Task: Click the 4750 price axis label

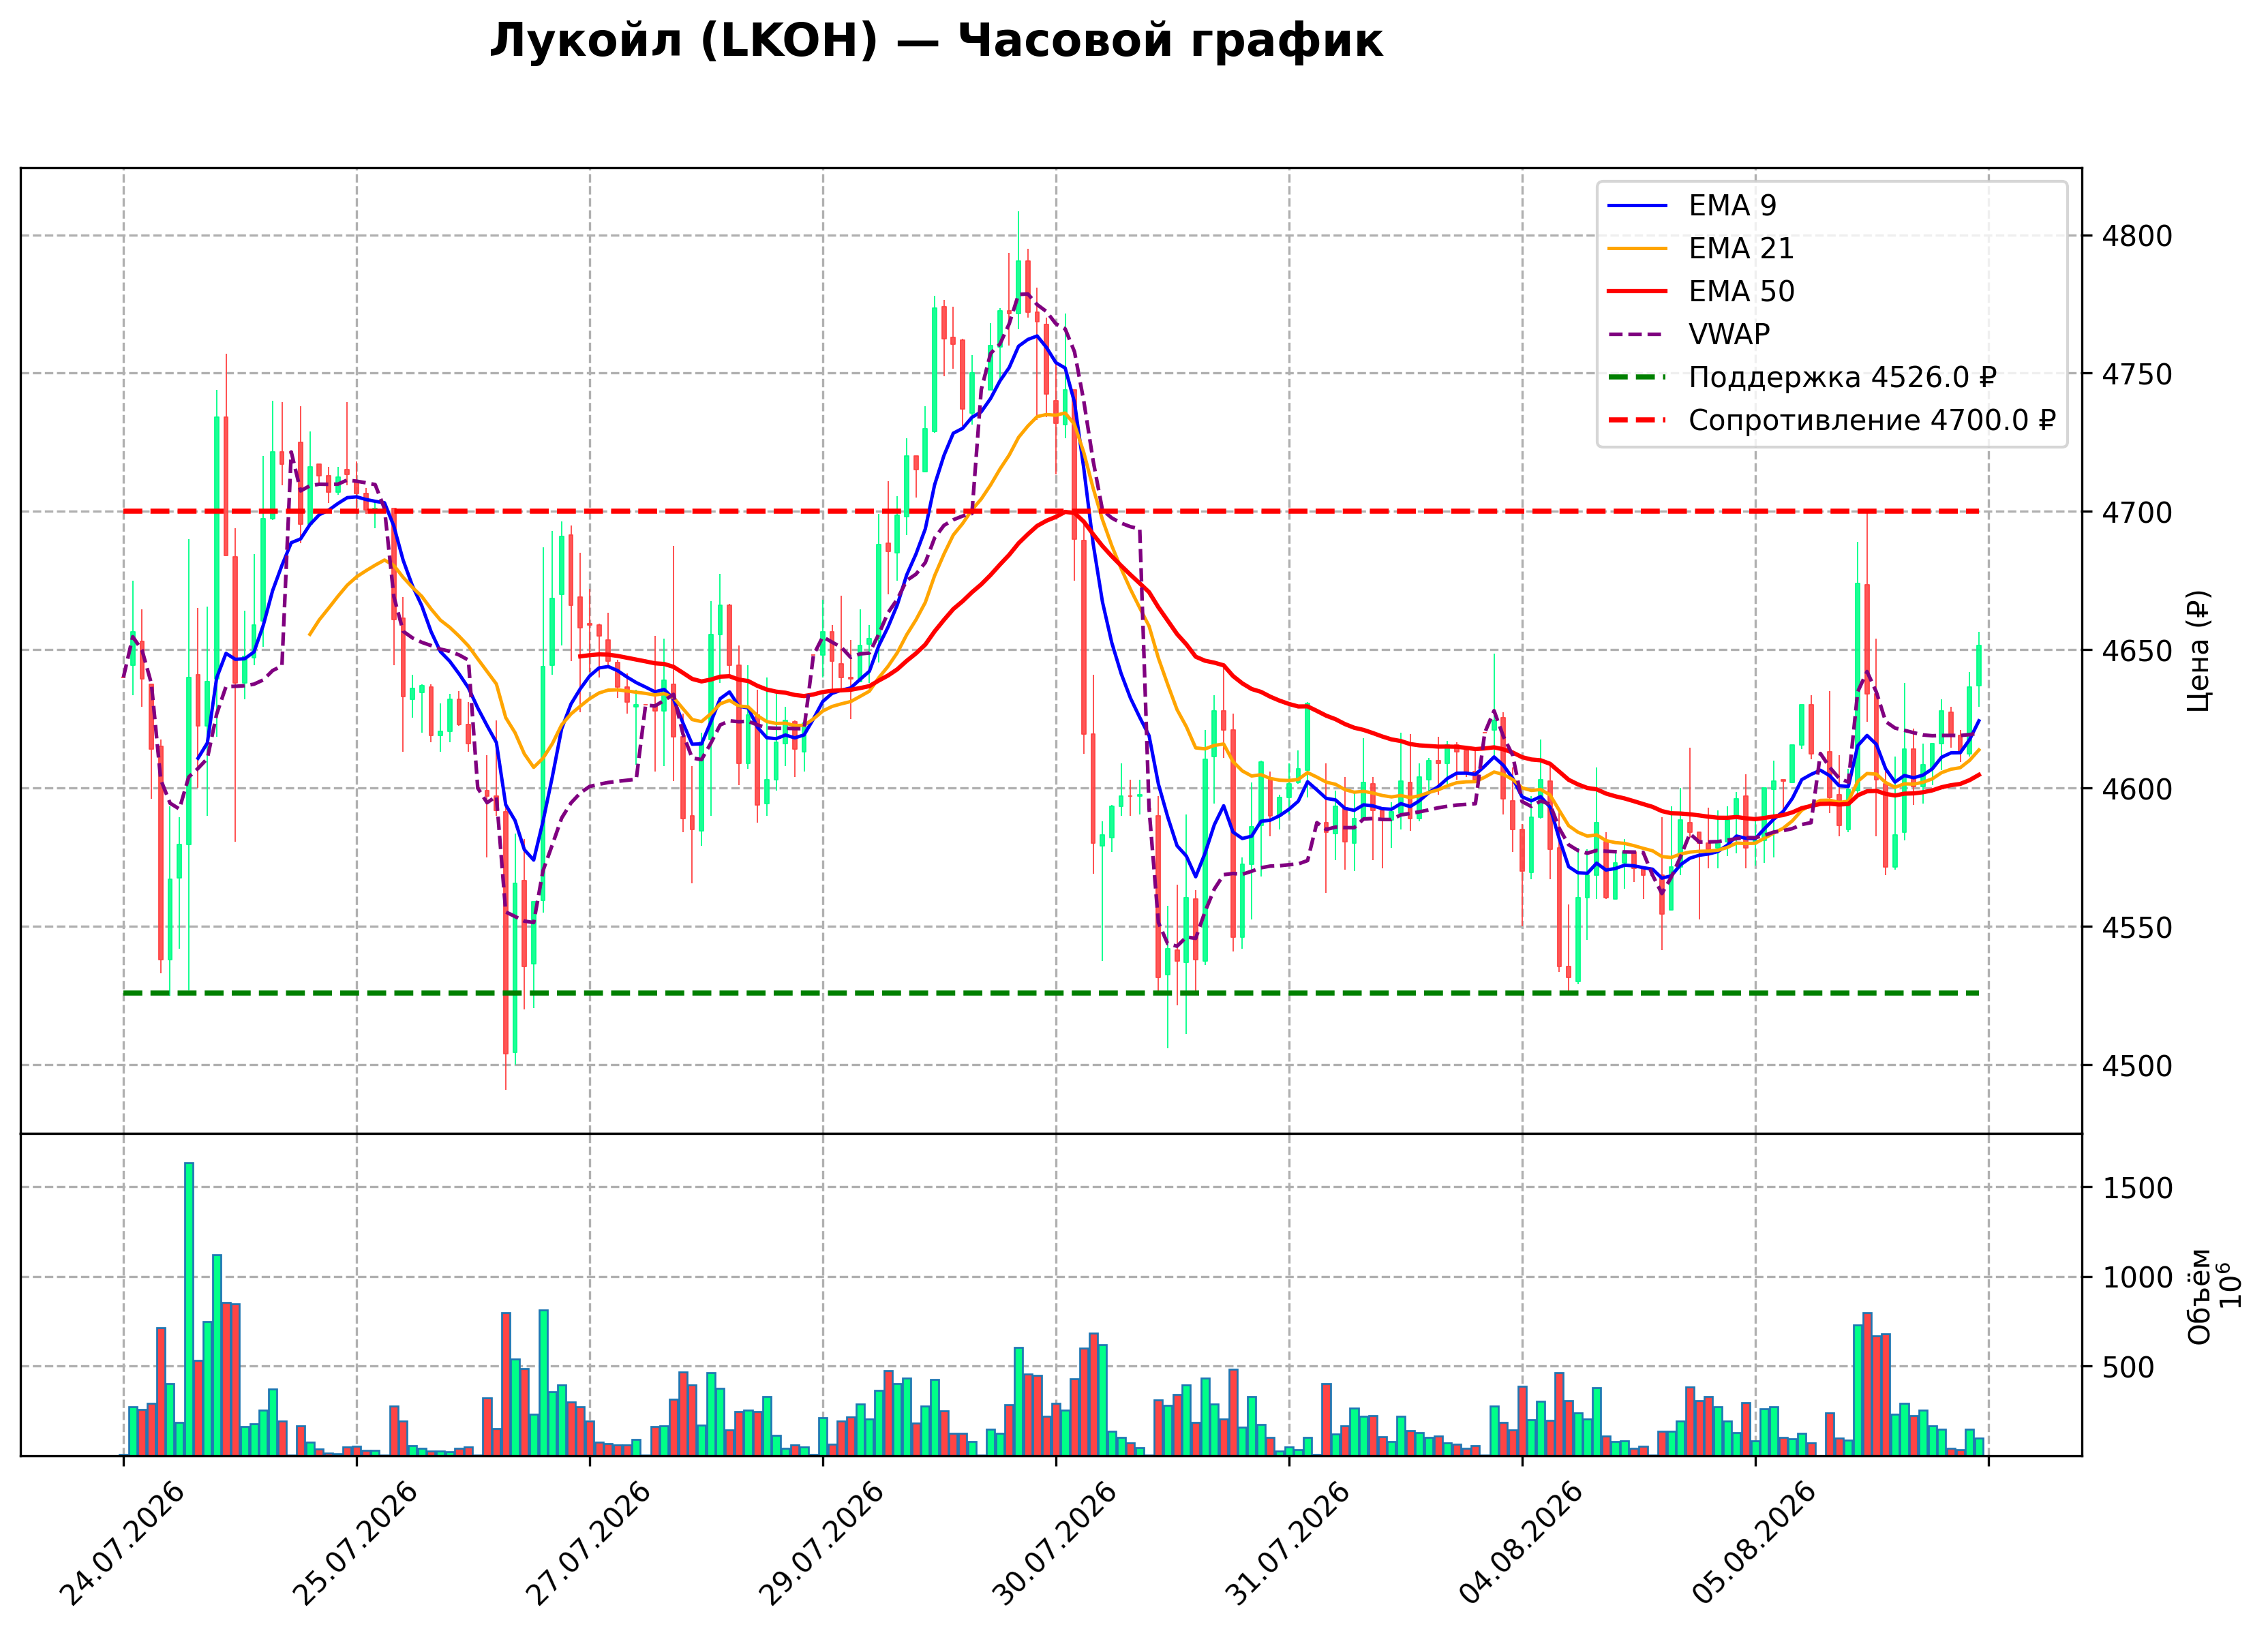Action: (2137, 374)
